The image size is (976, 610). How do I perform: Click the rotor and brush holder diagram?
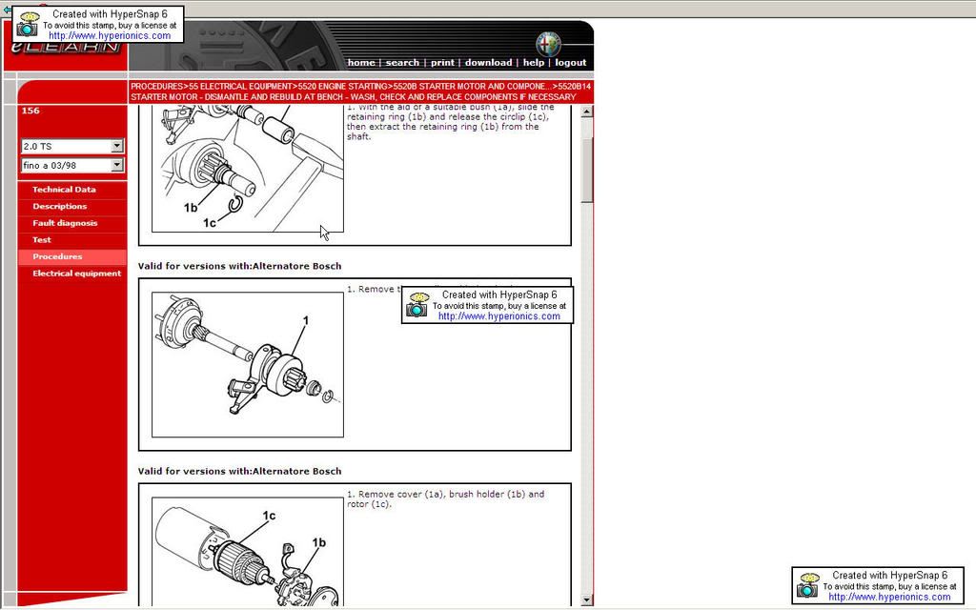248,552
